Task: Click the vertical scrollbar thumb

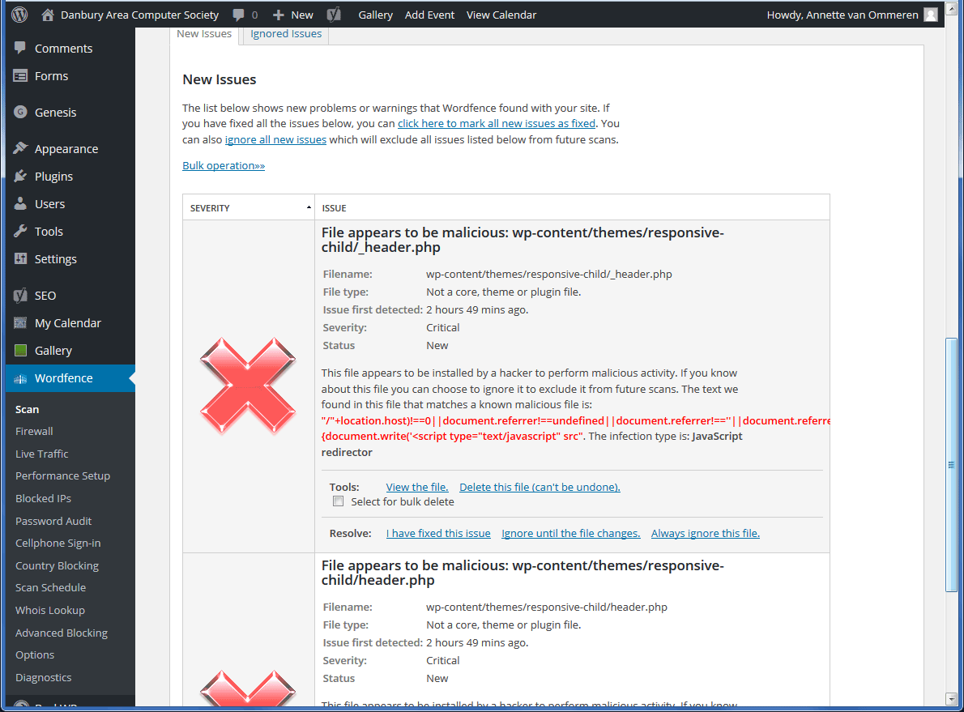Action: [x=951, y=465]
